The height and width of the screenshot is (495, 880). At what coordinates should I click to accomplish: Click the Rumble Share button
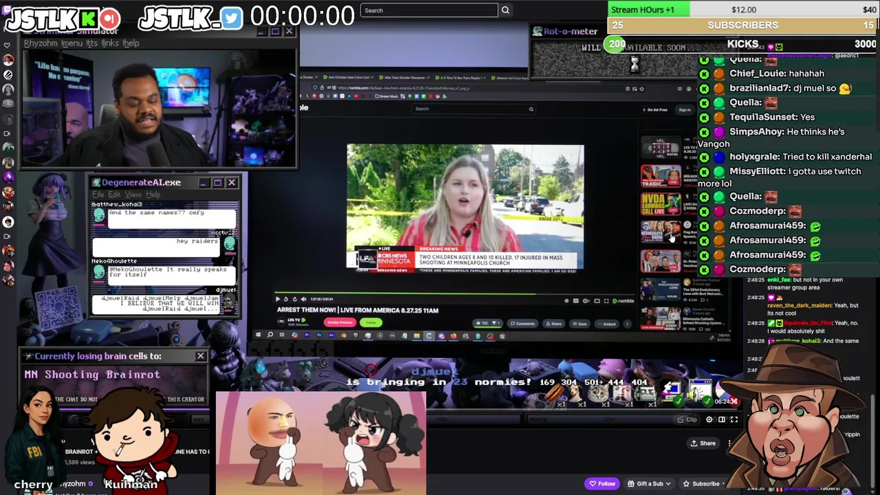(x=553, y=323)
